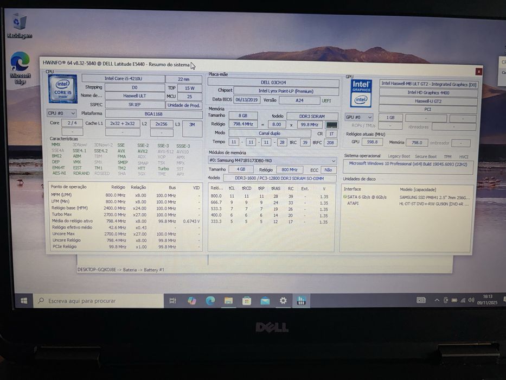506x380 pixels.
Task: Click memory size field 8 GB
Action: pos(243,116)
